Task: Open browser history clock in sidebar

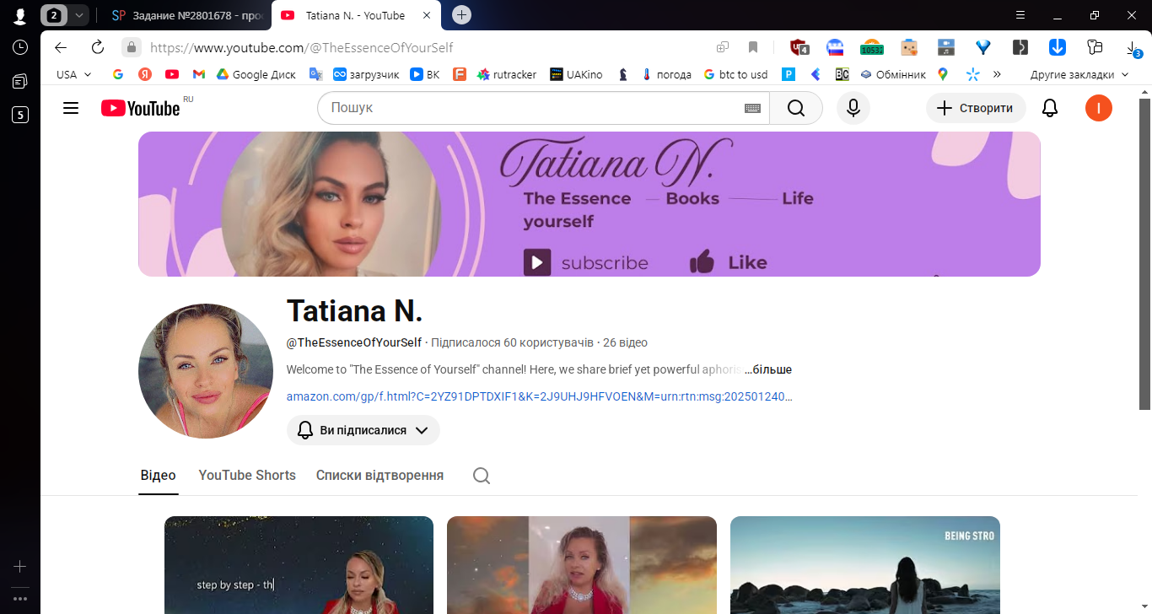Action: pos(20,47)
